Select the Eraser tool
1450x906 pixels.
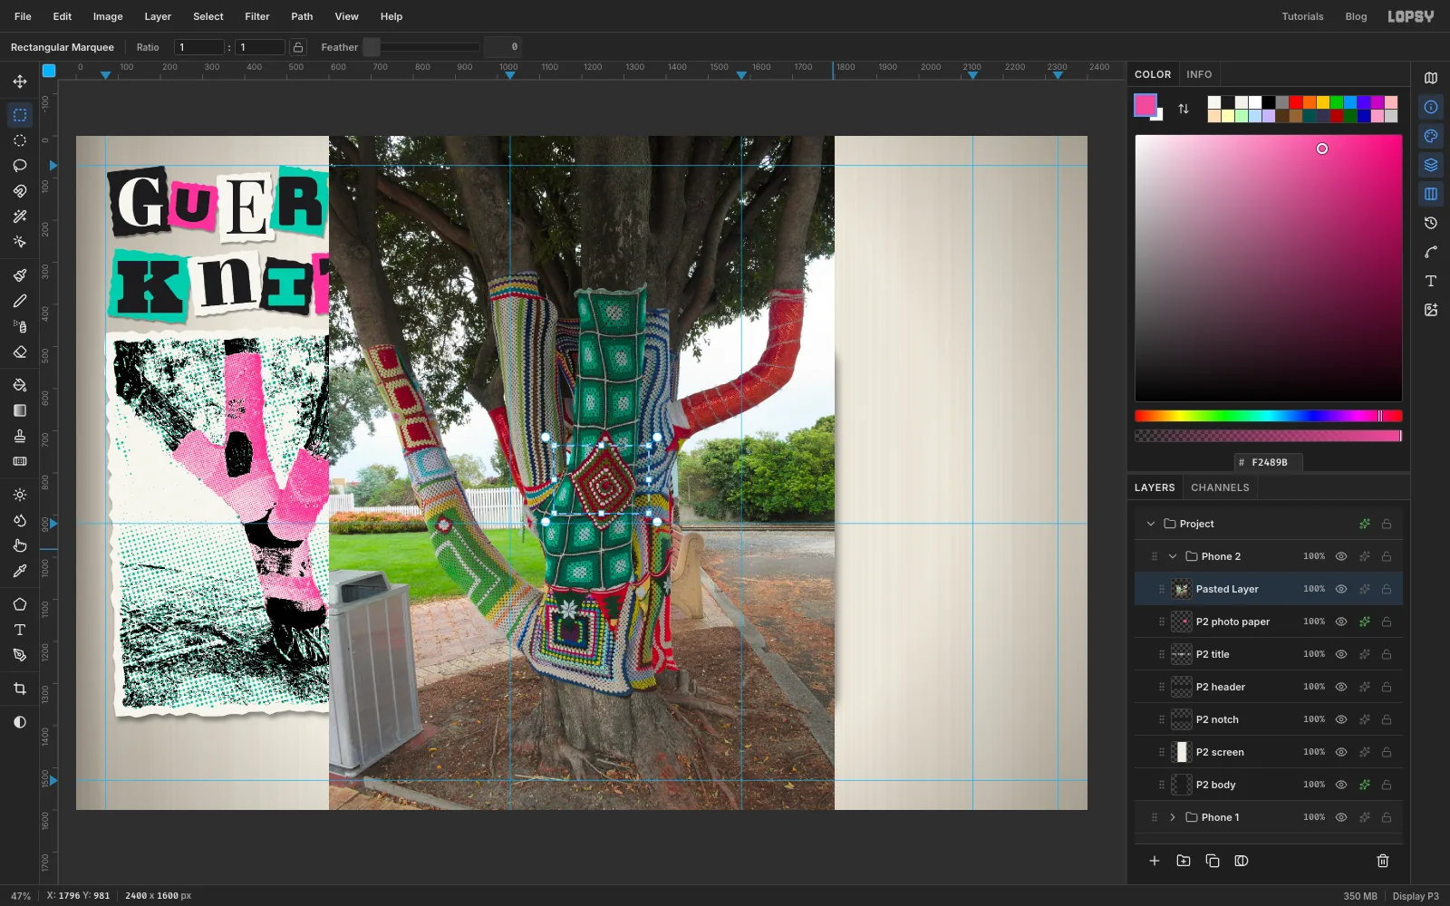click(20, 352)
